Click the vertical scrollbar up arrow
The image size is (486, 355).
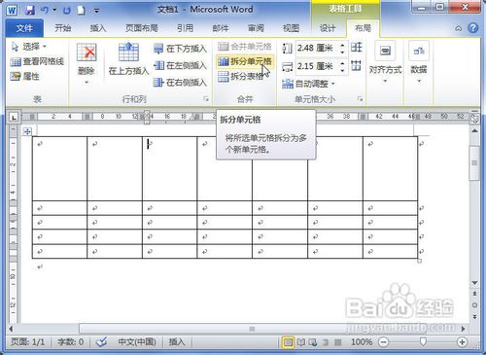pyautogui.click(x=474, y=130)
